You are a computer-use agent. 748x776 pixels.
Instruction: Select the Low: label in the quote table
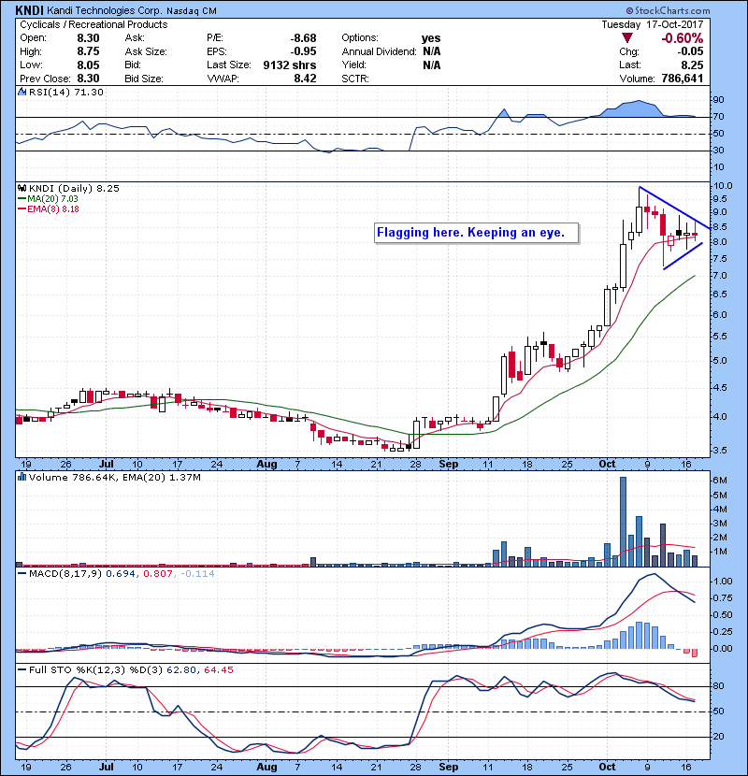coord(31,65)
